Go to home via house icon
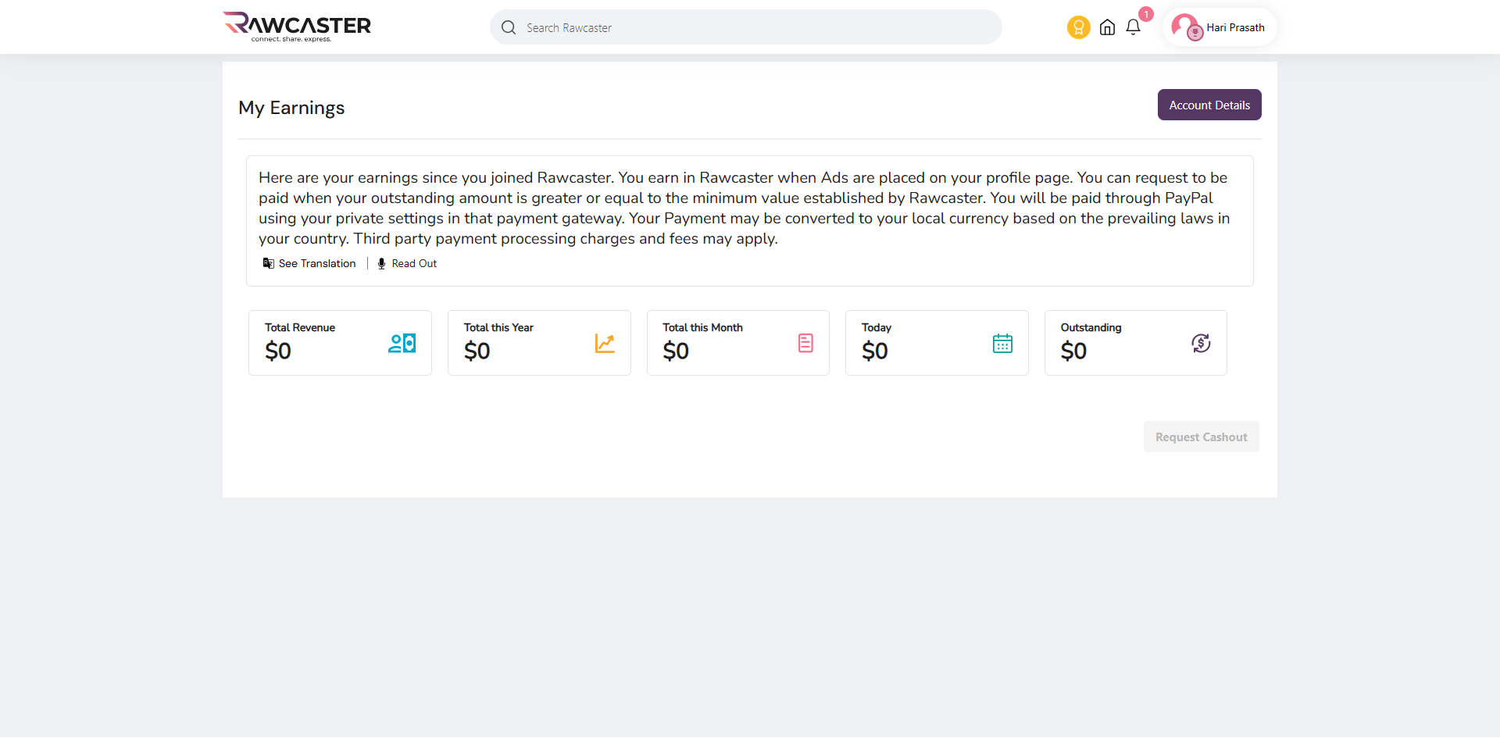 click(1107, 27)
